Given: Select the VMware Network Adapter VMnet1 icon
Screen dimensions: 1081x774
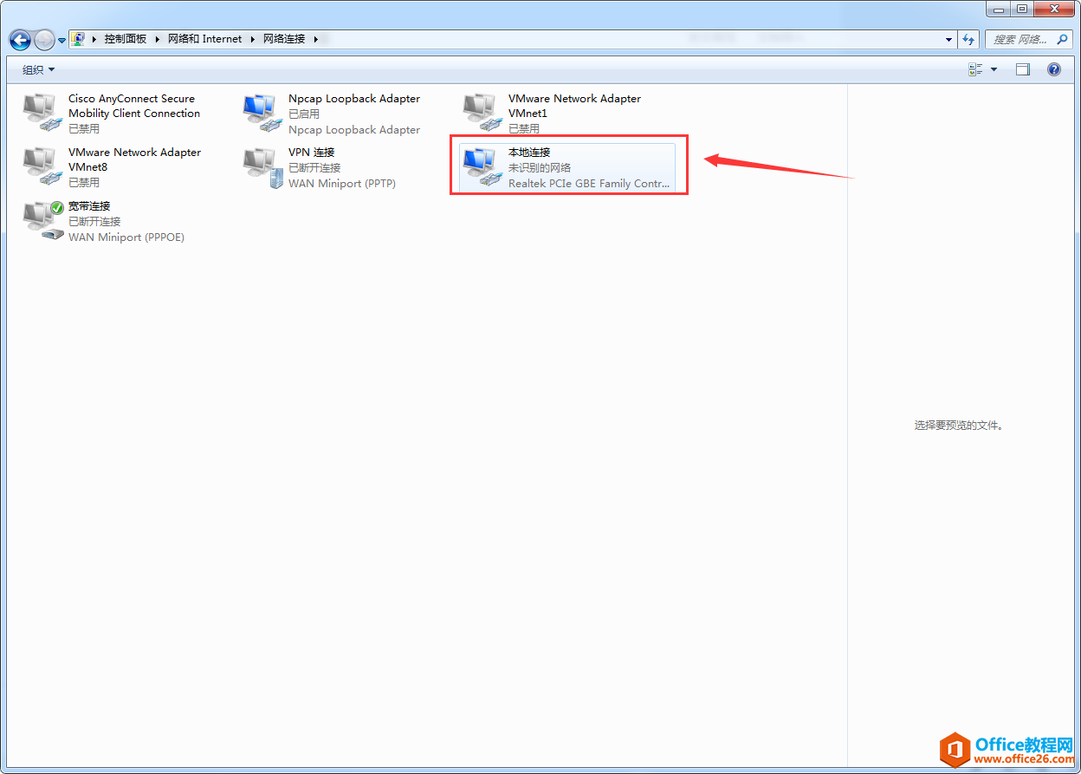Looking at the screenshot, I should 482,113.
